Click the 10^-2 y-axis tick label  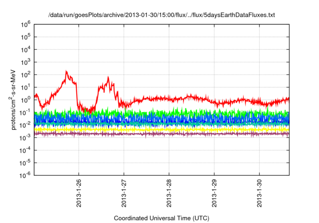click(x=25, y=125)
